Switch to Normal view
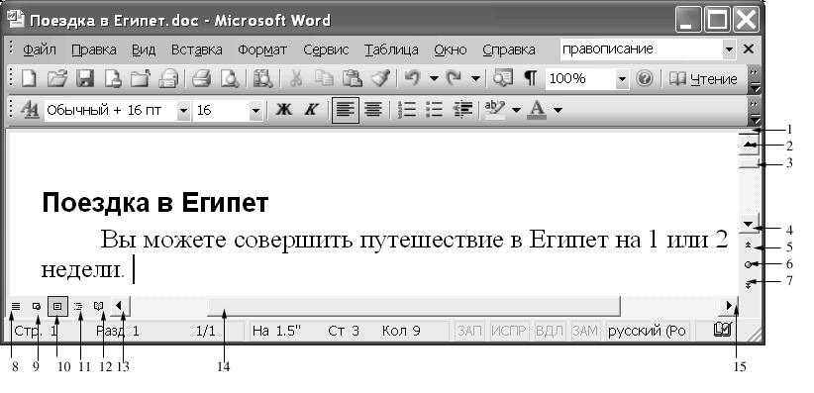The image size is (814, 393). coord(16,306)
